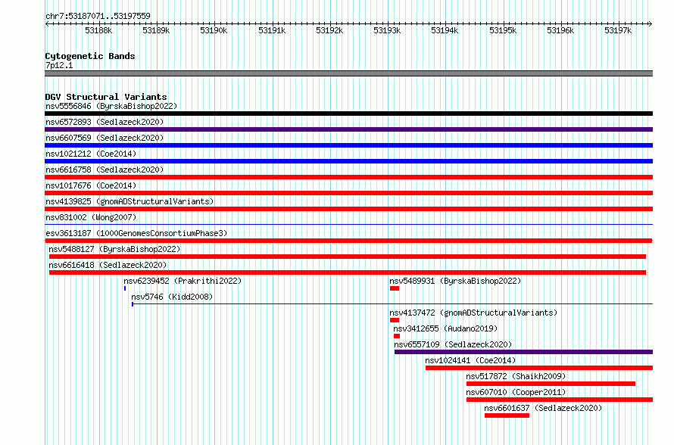Click the ruler's right arrow end
Image resolution: width=674 pixels, height=445 pixels.
pyautogui.click(x=651, y=23)
